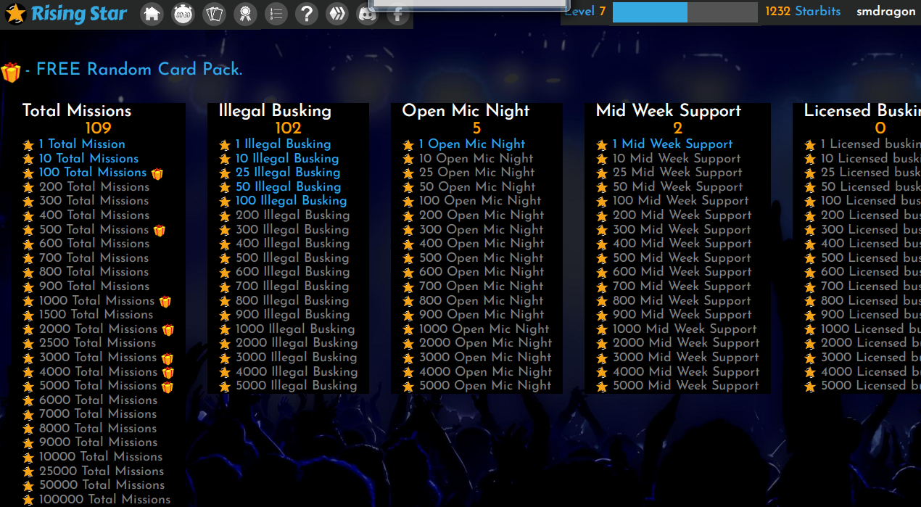This screenshot has width=921, height=507.
Task: Click the gift icon next to 500 Total Missions
Action: pyautogui.click(x=160, y=230)
